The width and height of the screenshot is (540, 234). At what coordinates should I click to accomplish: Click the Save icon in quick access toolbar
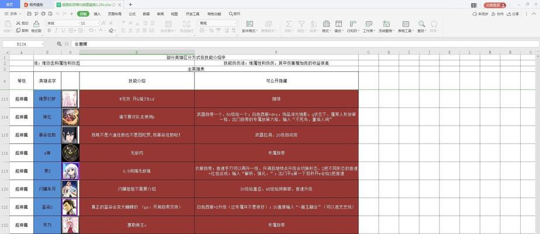tap(29, 14)
